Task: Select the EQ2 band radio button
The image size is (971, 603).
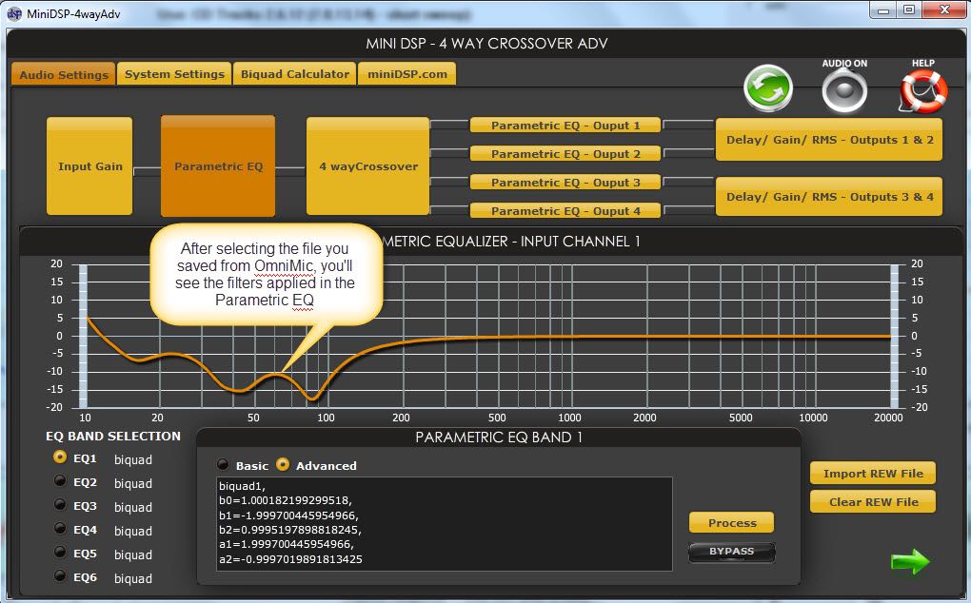Action: (60, 480)
